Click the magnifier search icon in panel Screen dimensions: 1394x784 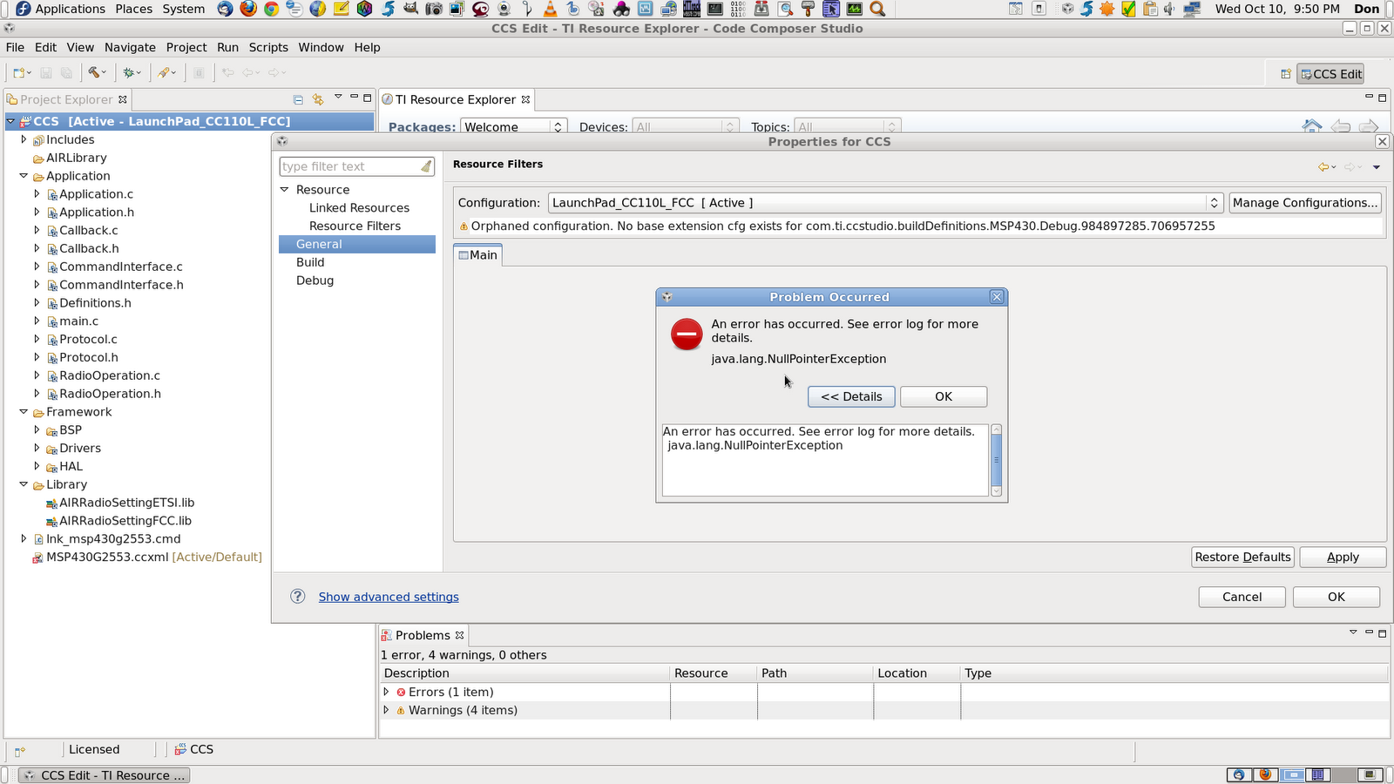[877, 9]
